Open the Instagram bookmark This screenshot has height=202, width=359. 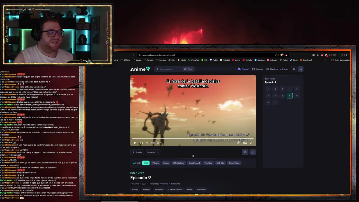[x=272, y=60]
